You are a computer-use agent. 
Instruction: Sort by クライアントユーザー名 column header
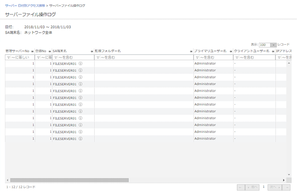pos(251,51)
